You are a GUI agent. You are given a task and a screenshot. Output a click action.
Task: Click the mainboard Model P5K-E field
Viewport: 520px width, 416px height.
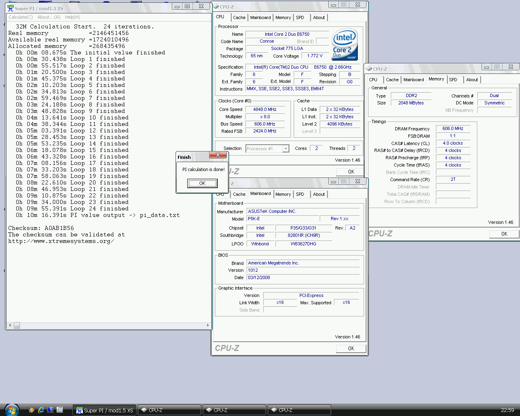[282, 219]
